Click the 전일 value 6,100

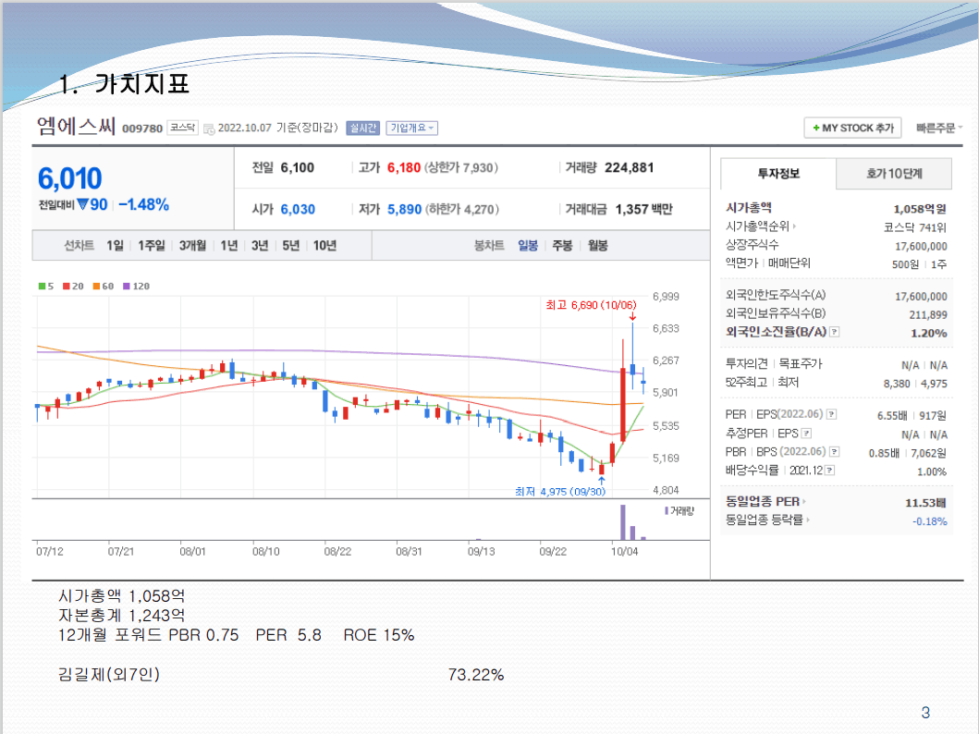coord(297,168)
